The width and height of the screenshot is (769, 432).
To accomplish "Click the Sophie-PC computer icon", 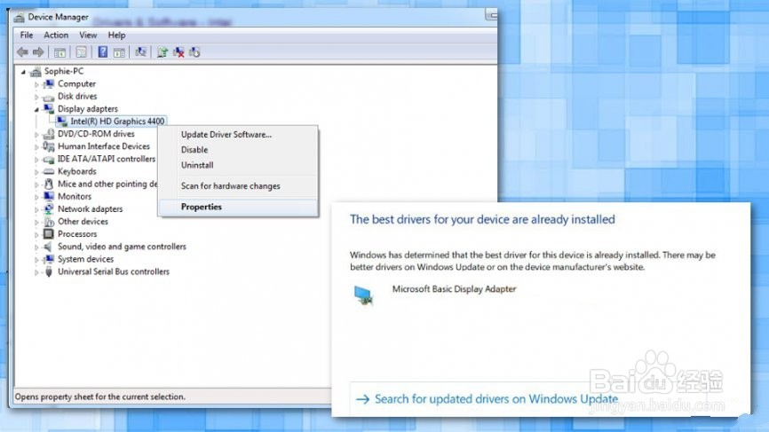I will [x=36, y=72].
